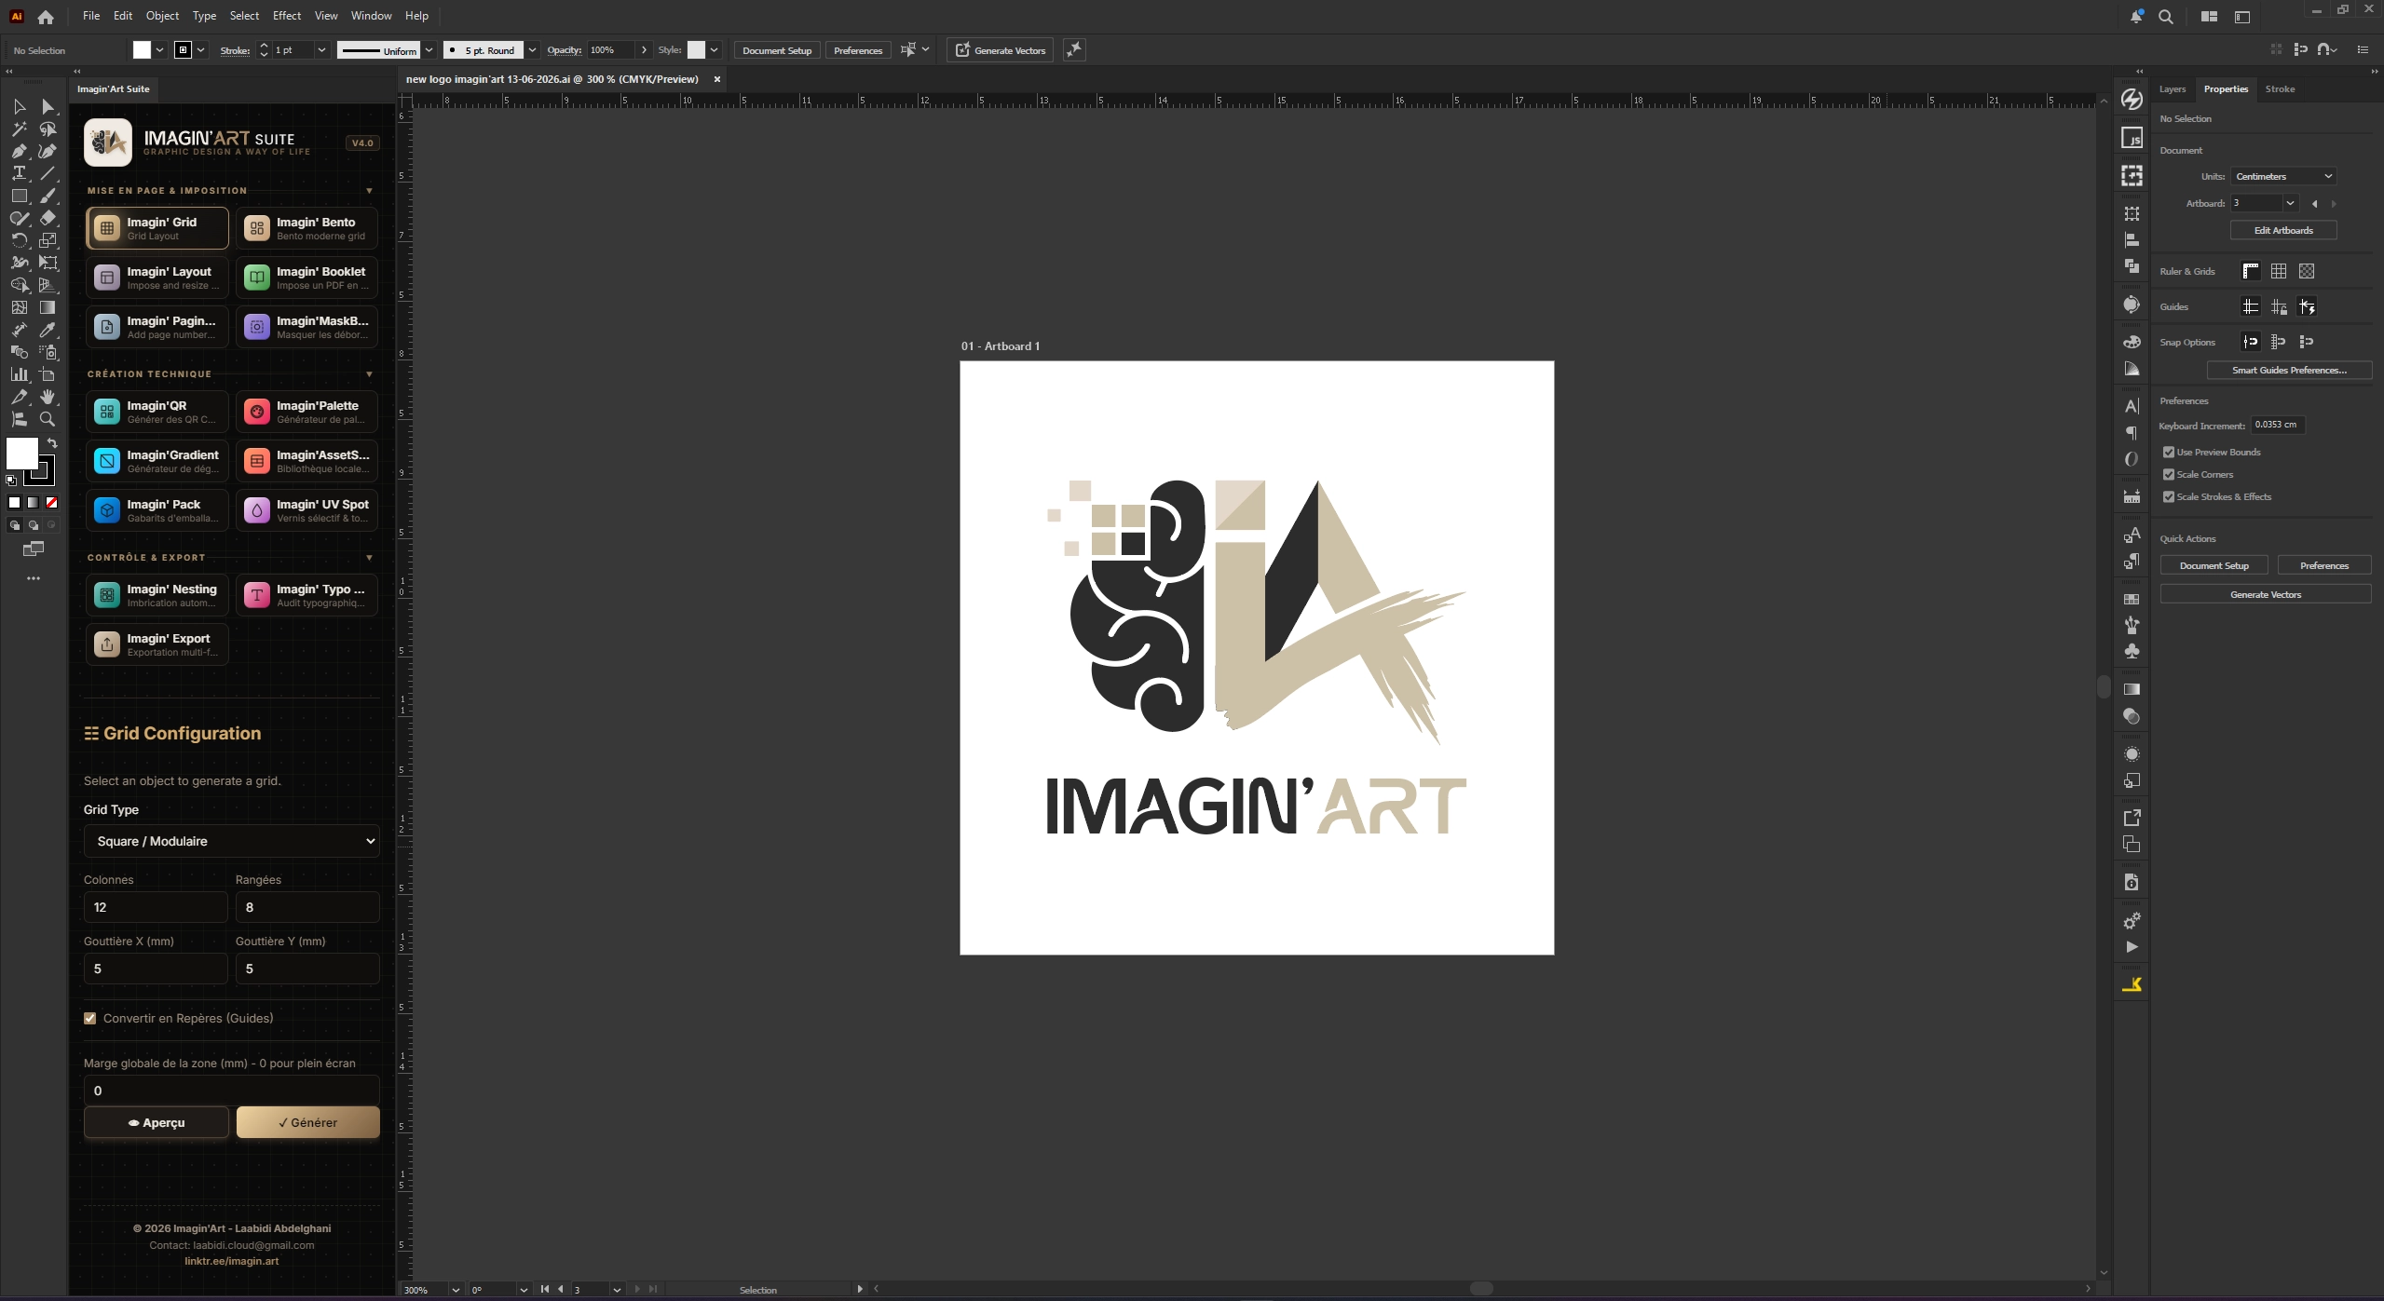This screenshot has width=2384, height=1301.
Task: Collapse the Création Technique section
Action: coord(370,374)
